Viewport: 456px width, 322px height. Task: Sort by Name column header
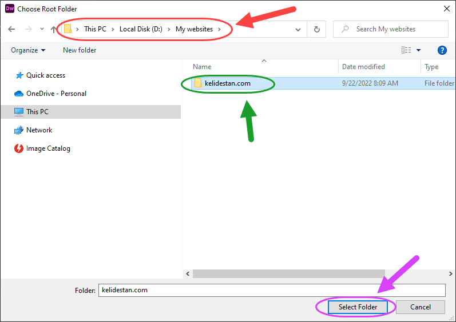pos(202,67)
